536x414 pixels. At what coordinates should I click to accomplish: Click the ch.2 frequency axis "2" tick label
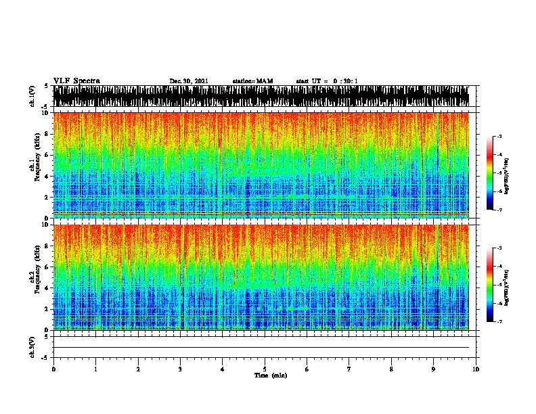47,309
